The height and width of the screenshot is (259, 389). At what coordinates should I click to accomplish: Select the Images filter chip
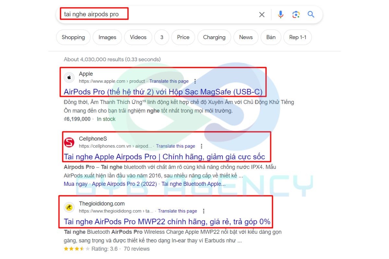pos(107,37)
